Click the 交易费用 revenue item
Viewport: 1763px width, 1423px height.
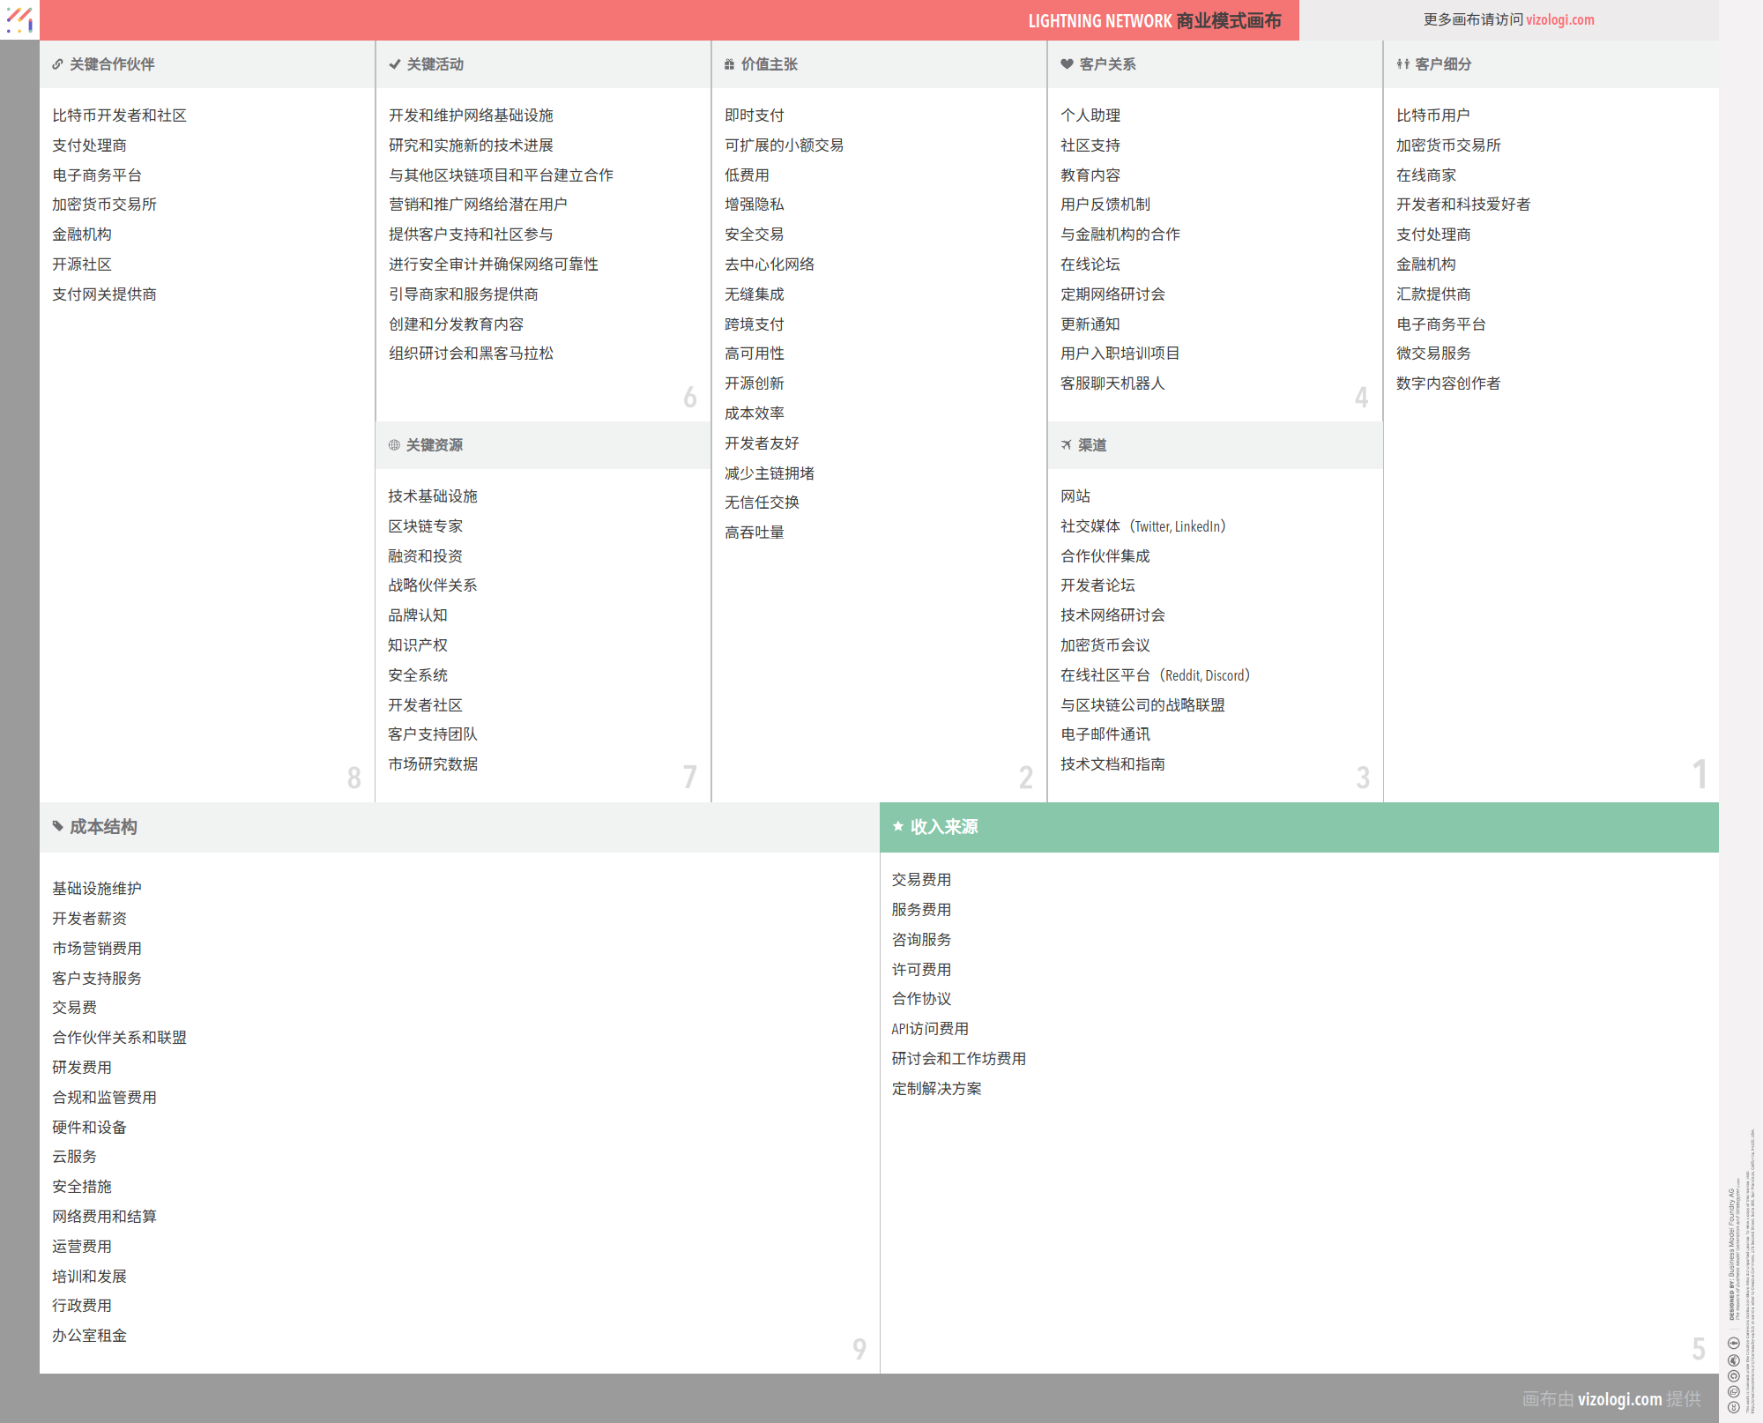[x=921, y=880]
